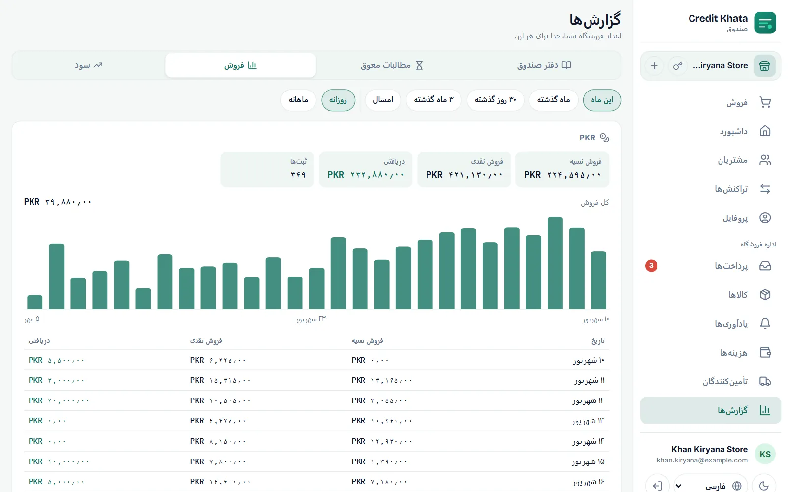The image size is (788, 492).
Task: Select the فروش report tab
Action: click(x=240, y=65)
